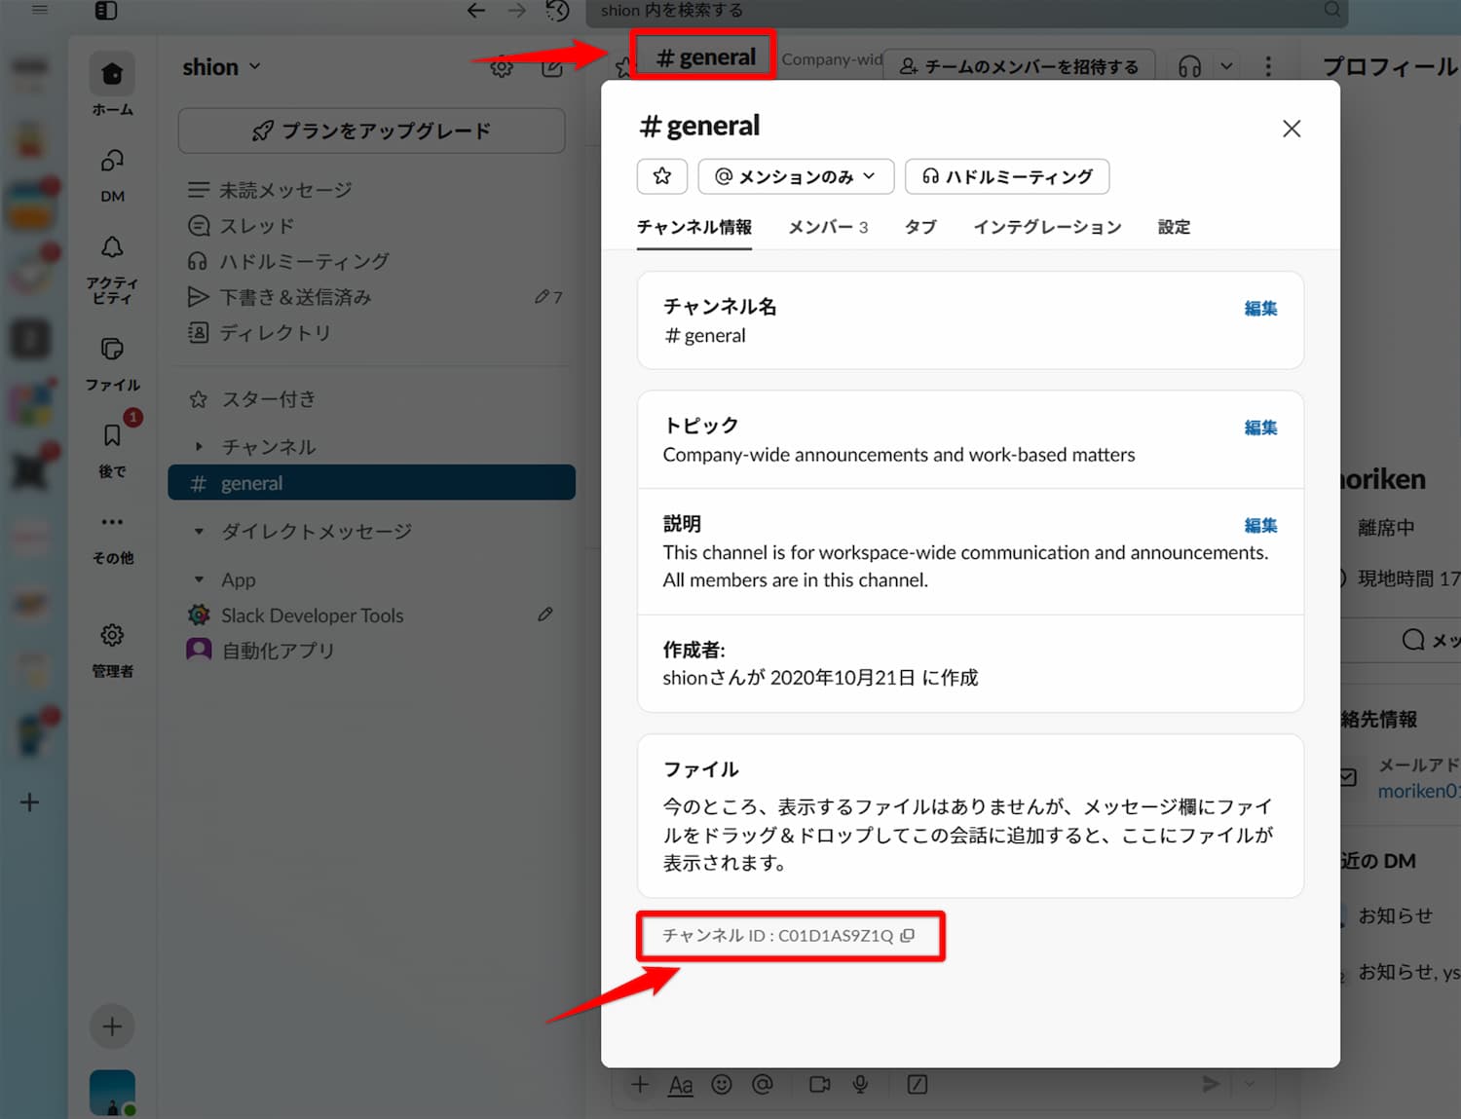Screen dimensions: 1461x1119
Task: Open the DM view from the sidebar
Action: click(x=112, y=175)
